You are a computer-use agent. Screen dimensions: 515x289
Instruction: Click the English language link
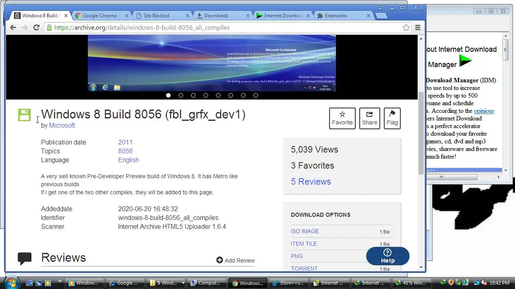[128, 160]
